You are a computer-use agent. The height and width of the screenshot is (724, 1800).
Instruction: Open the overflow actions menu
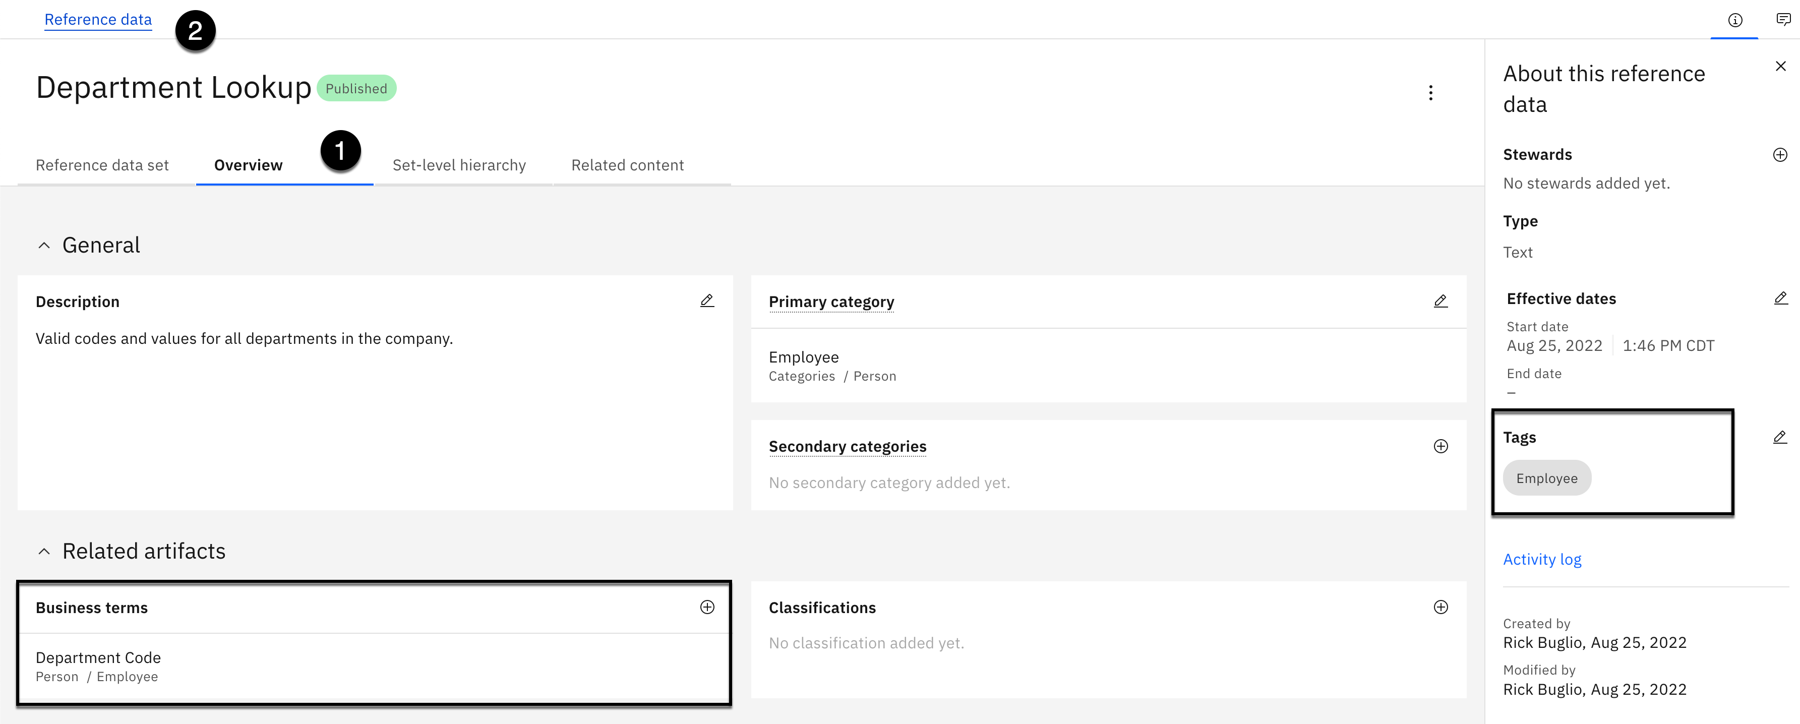(x=1430, y=93)
